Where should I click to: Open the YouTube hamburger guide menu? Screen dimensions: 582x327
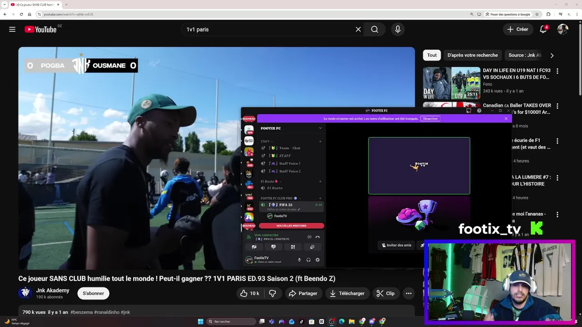coord(12,30)
